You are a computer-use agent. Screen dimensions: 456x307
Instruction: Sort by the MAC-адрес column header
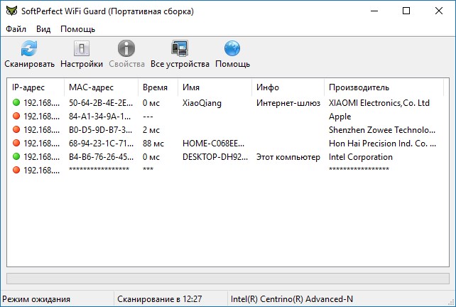(101, 87)
